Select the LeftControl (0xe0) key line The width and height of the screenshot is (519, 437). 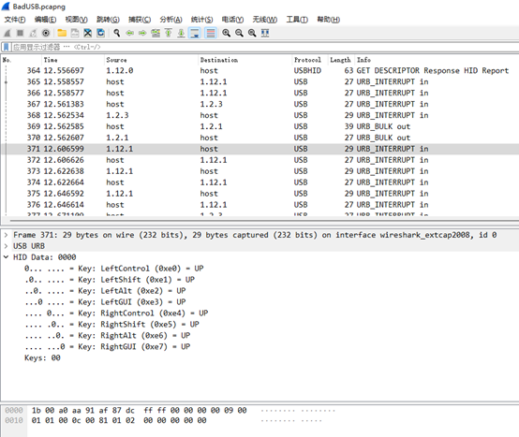pos(114,269)
